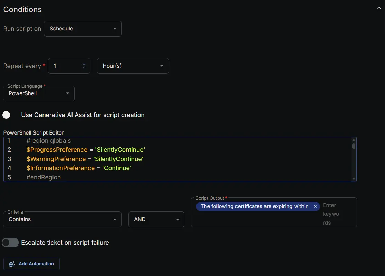Screen dimensions: 385x276
Task: Open the Script Language PowerShell dropdown
Action: (x=39, y=93)
